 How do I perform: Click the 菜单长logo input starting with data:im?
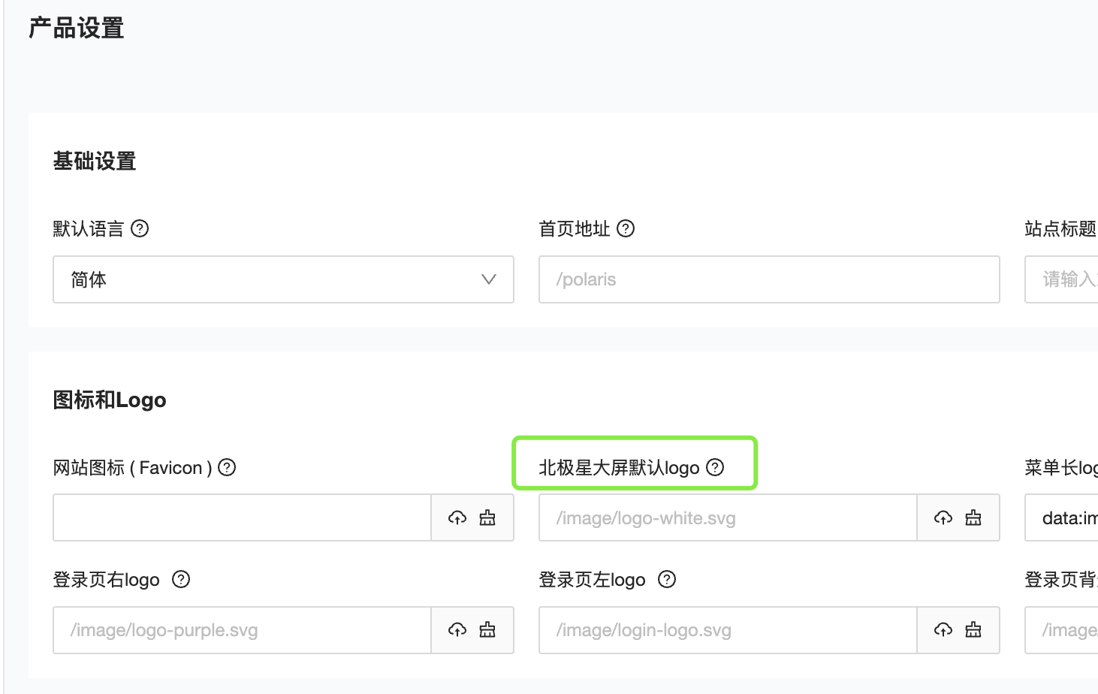(x=1061, y=517)
